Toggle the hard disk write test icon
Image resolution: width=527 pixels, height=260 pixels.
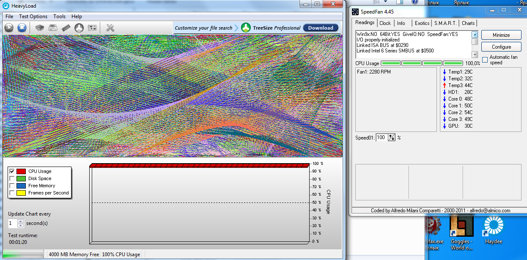(x=52, y=28)
